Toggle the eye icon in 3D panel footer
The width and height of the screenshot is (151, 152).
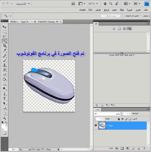pyautogui.click(x=113, y=105)
